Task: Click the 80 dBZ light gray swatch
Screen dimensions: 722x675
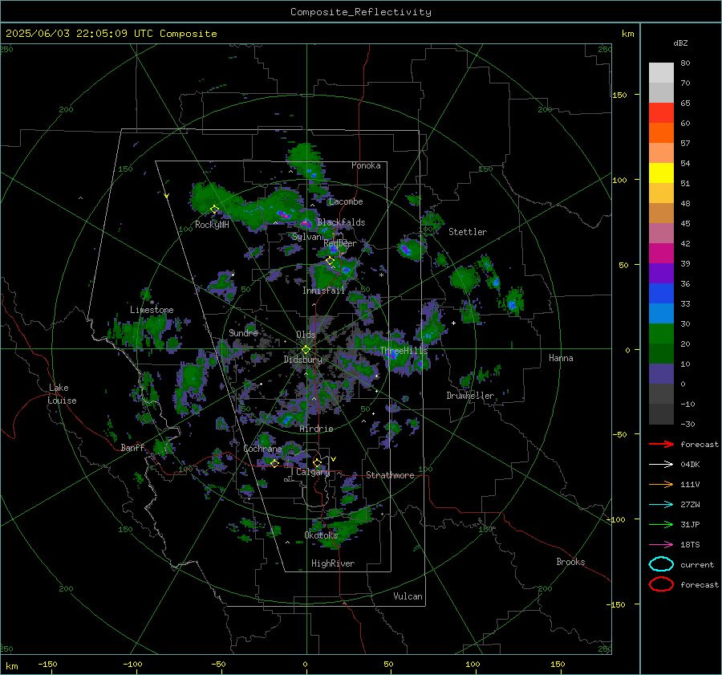Action: [x=661, y=73]
